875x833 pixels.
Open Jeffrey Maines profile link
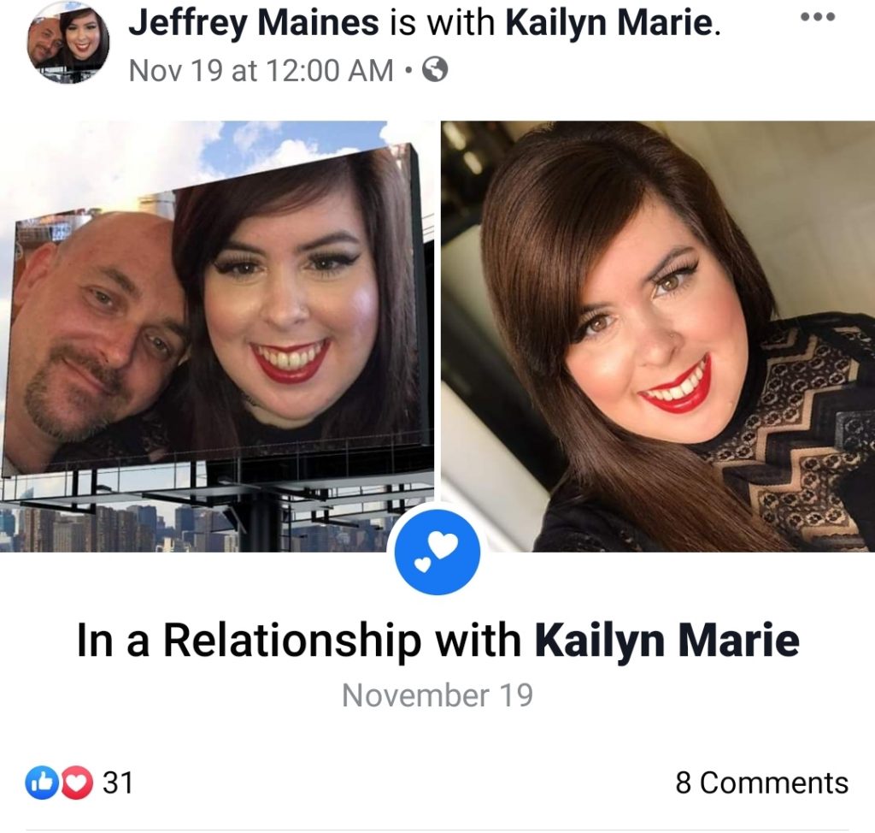pos(253,23)
